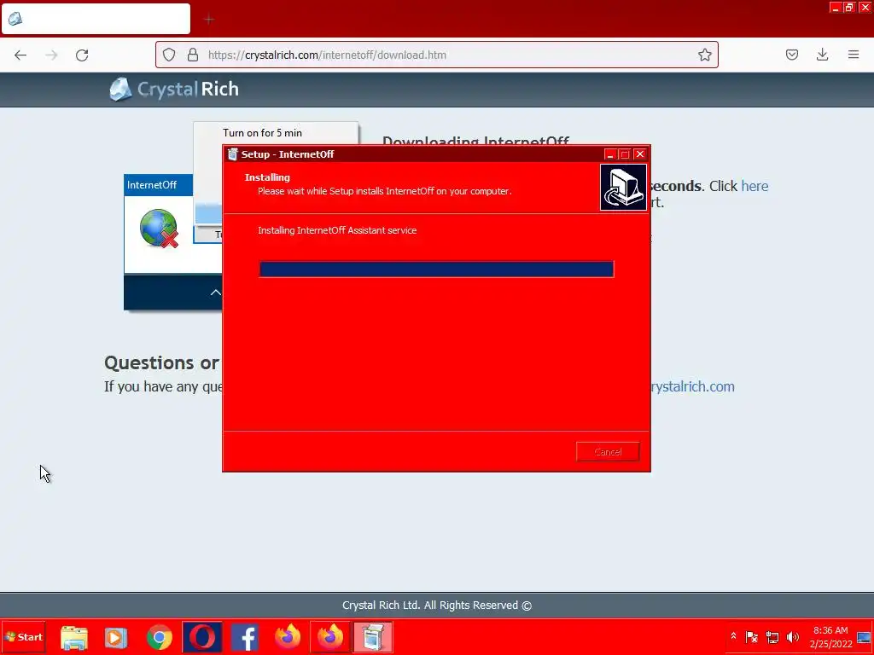Cancel the InternetOff installation
This screenshot has height=655, width=874.
pos(608,452)
